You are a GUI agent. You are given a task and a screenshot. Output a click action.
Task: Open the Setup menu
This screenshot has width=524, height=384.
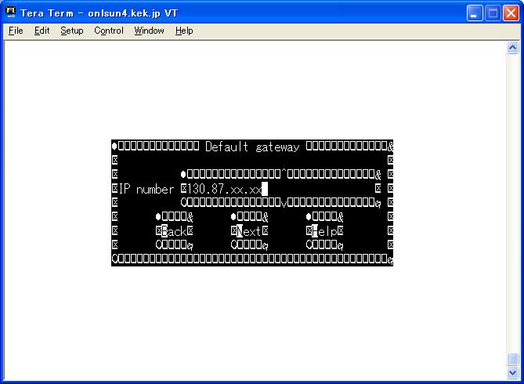72,31
